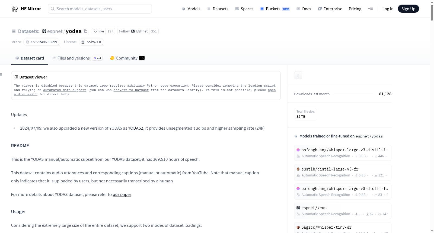This screenshot has height=233, width=434.
Task: Open the Enterprise navigation item
Action: click(330, 9)
